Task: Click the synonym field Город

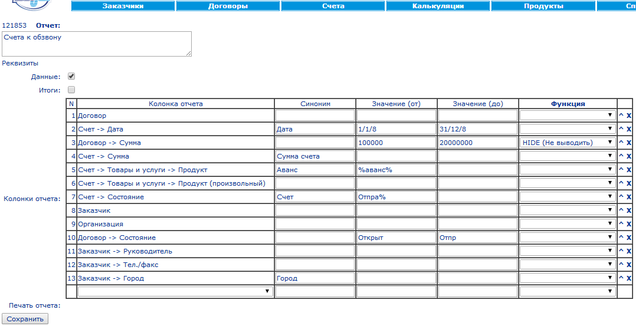Action: coord(315,278)
